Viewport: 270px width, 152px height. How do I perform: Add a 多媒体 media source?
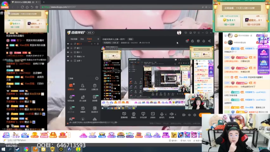click(153, 115)
